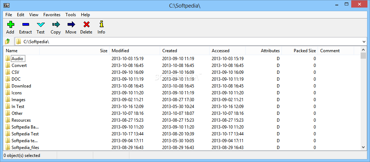370x162 pixels.
Task: Select the Icons folder name
Action: click(x=17, y=93)
